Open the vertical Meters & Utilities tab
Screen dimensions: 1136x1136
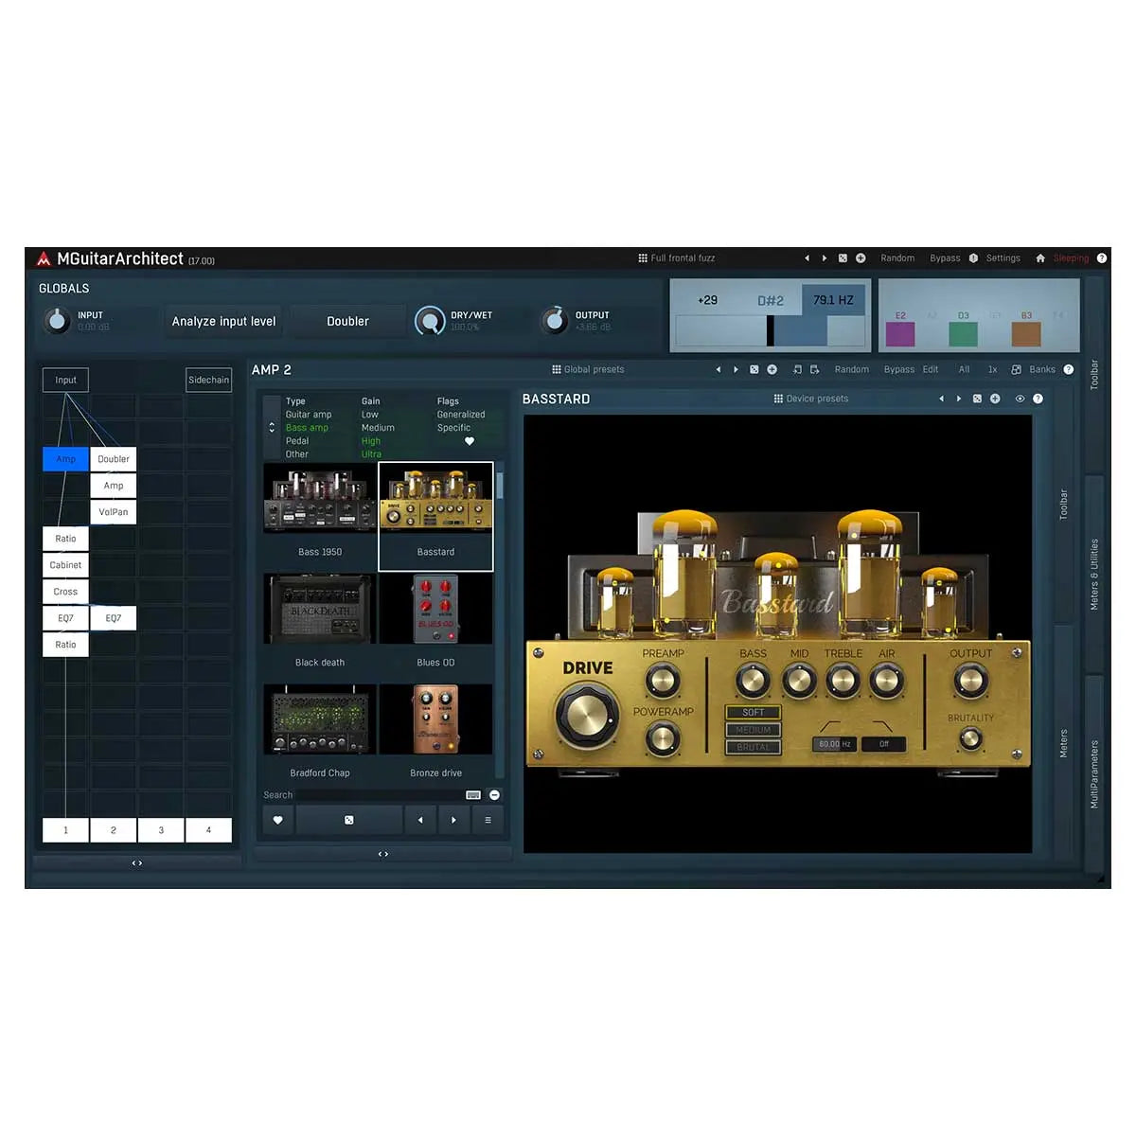tap(1093, 574)
